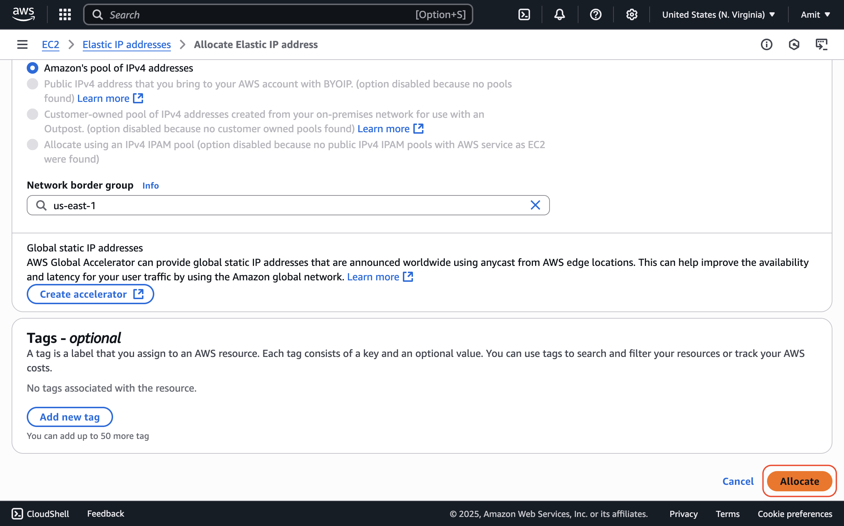Launch CloudShell from the top bar icon
This screenshot has width=844, height=526.
(524, 14)
